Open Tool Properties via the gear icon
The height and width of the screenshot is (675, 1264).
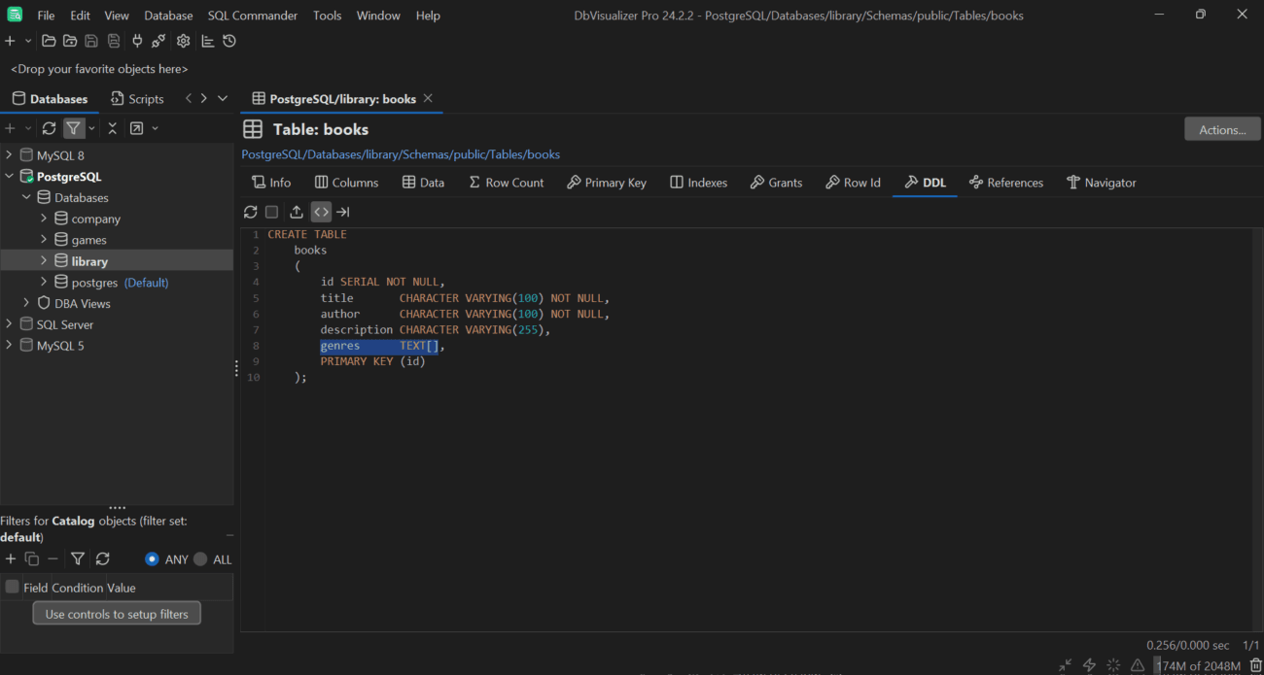pos(183,41)
